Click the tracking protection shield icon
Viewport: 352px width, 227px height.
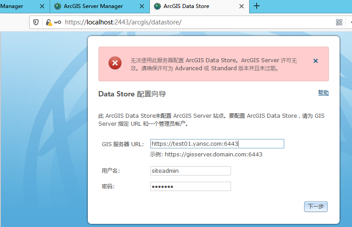click(36, 22)
